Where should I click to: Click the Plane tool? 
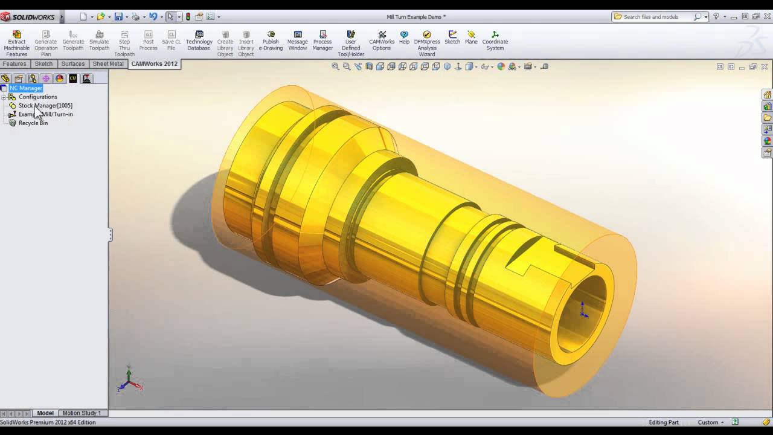tap(471, 37)
